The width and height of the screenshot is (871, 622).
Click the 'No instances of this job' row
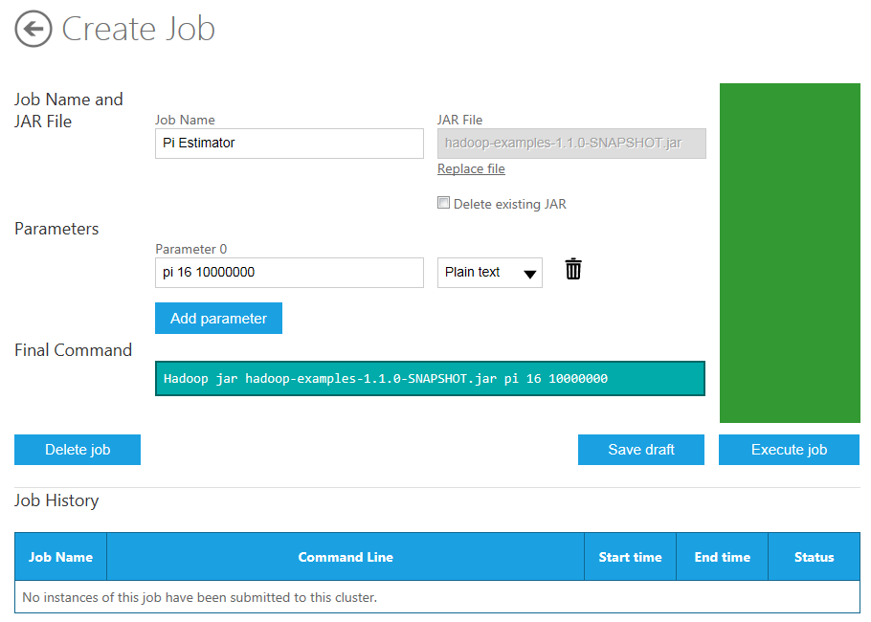[437, 597]
